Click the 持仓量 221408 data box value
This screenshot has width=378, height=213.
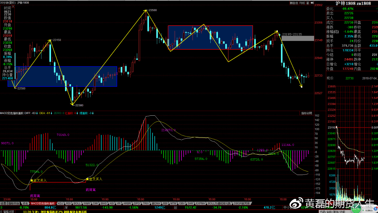point(8,78)
